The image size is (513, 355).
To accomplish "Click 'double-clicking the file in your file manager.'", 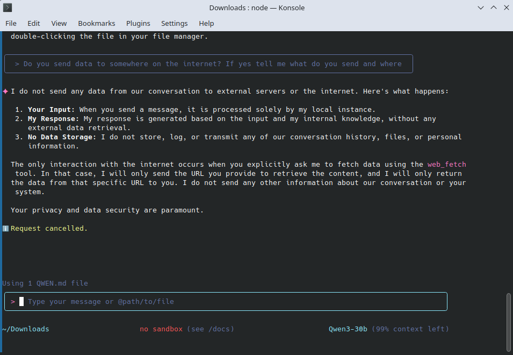I will pos(109,37).
